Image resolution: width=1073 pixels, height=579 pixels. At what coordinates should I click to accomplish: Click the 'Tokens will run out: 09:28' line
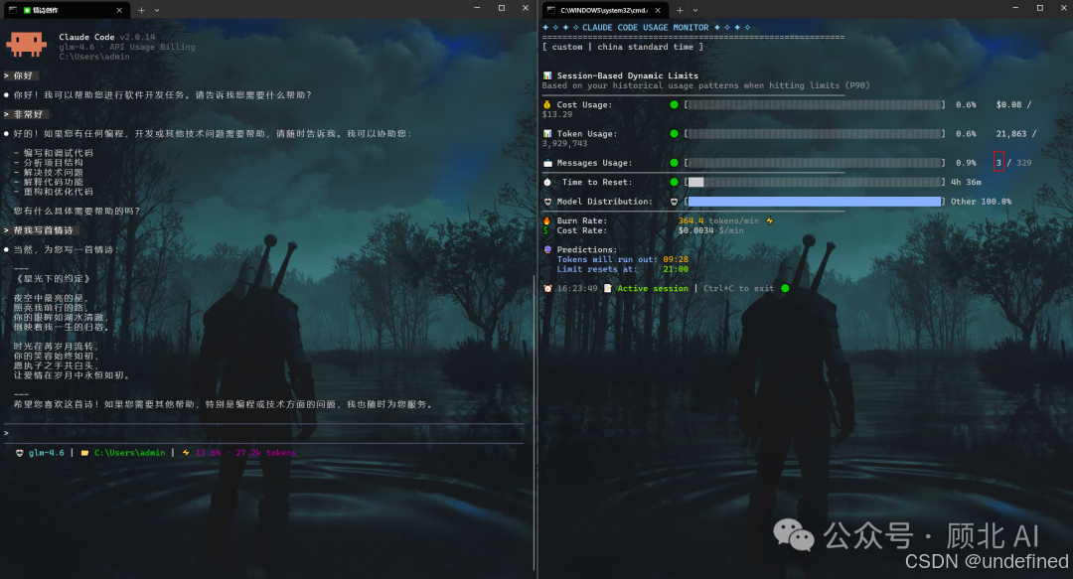623,259
